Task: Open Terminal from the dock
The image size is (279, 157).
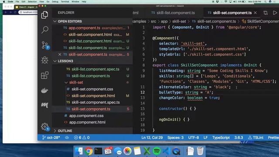Action: (98, 151)
